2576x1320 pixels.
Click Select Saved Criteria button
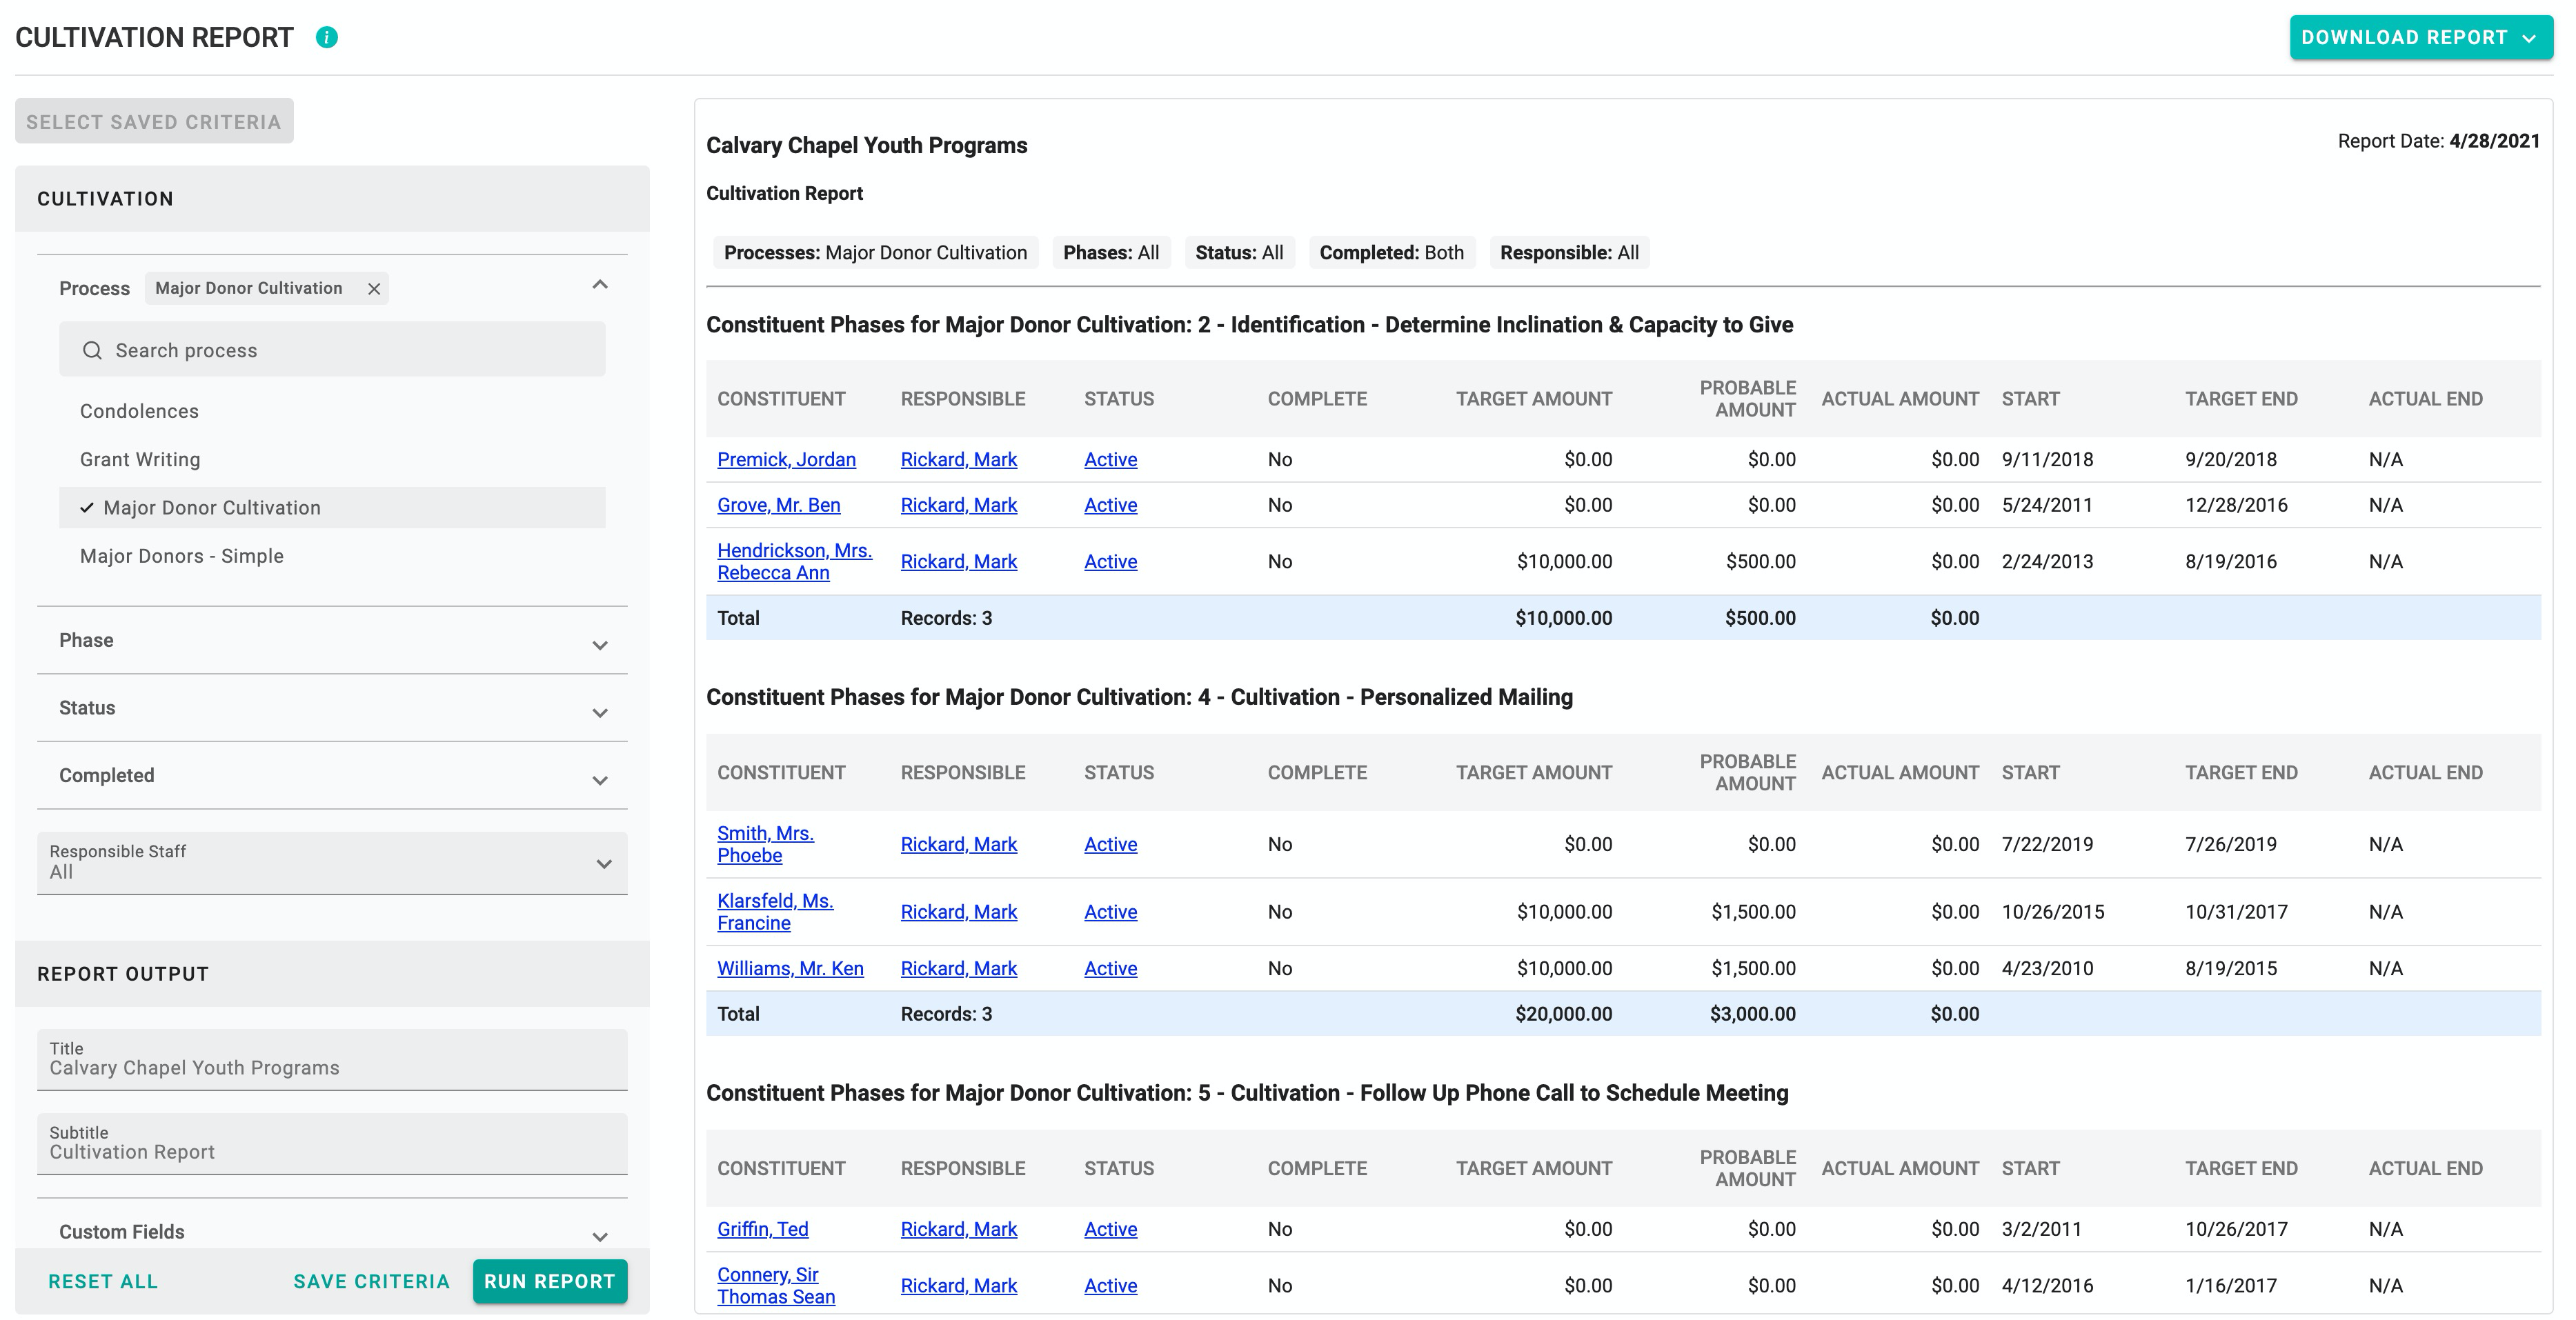(154, 121)
